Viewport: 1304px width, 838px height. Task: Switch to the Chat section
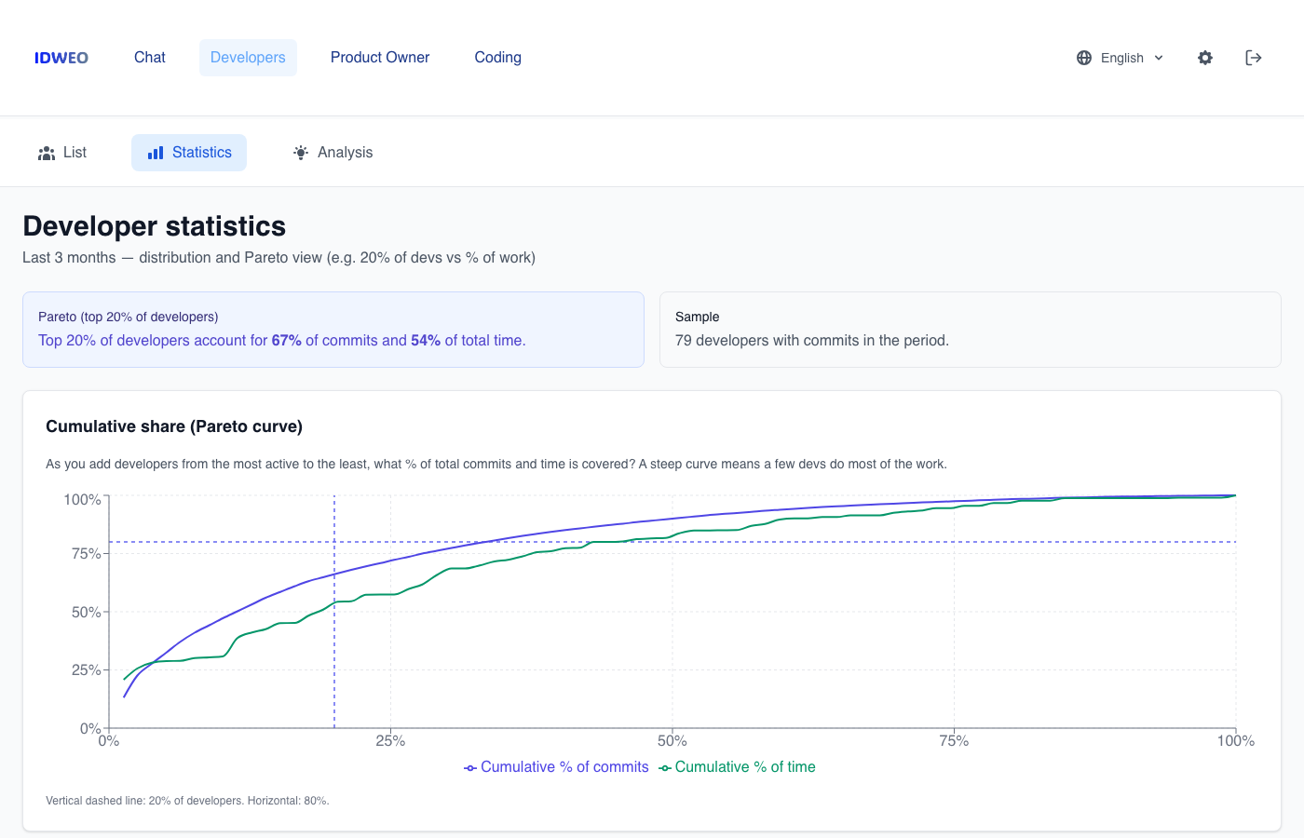pos(149,58)
